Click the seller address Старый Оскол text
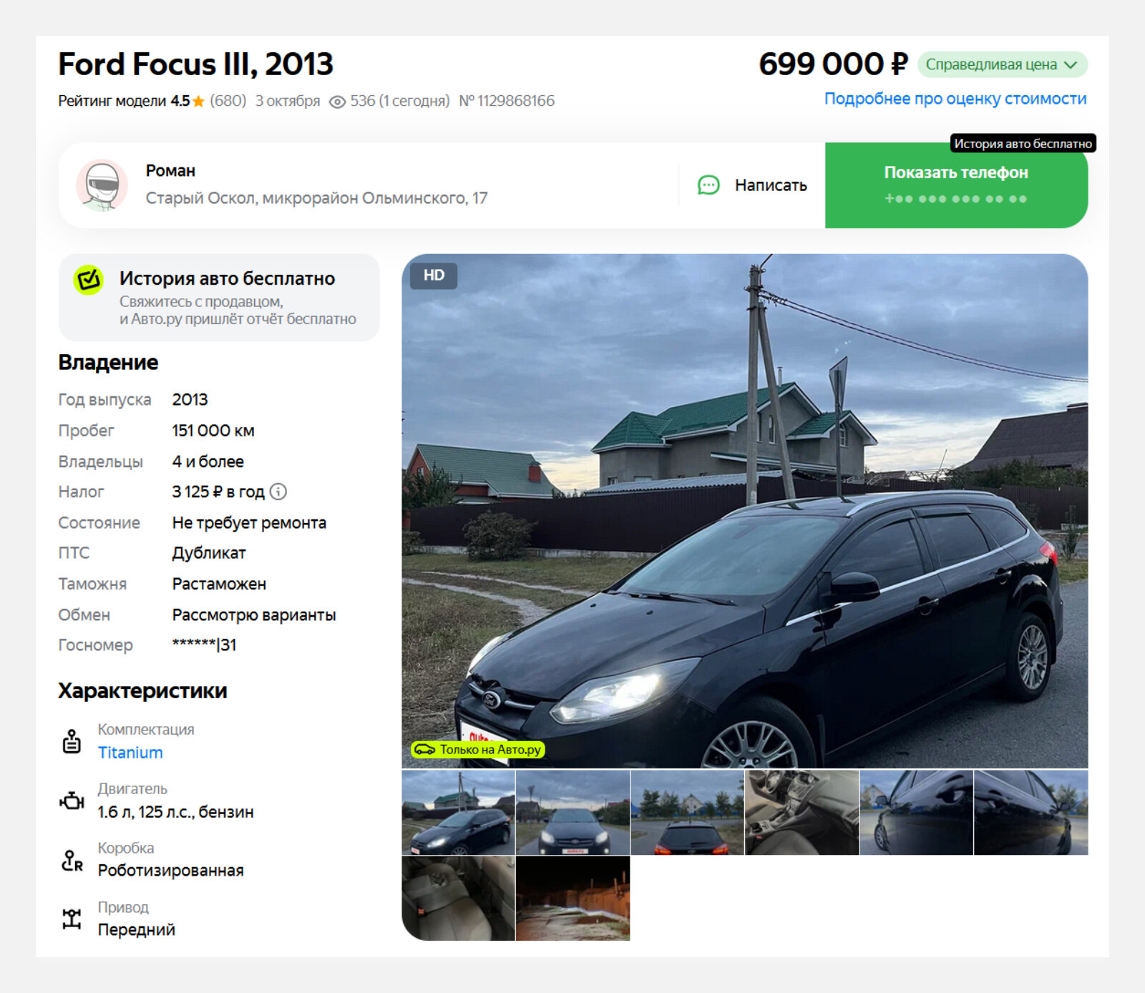The width and height of the screenshot is (1145, 993). [x=316, y=198]
